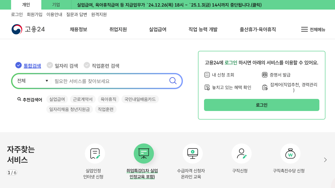The width and height of the screenshot is (335, 188).
Task: Enable the 일자리 검색 search mode
Action: coord(62,65)
